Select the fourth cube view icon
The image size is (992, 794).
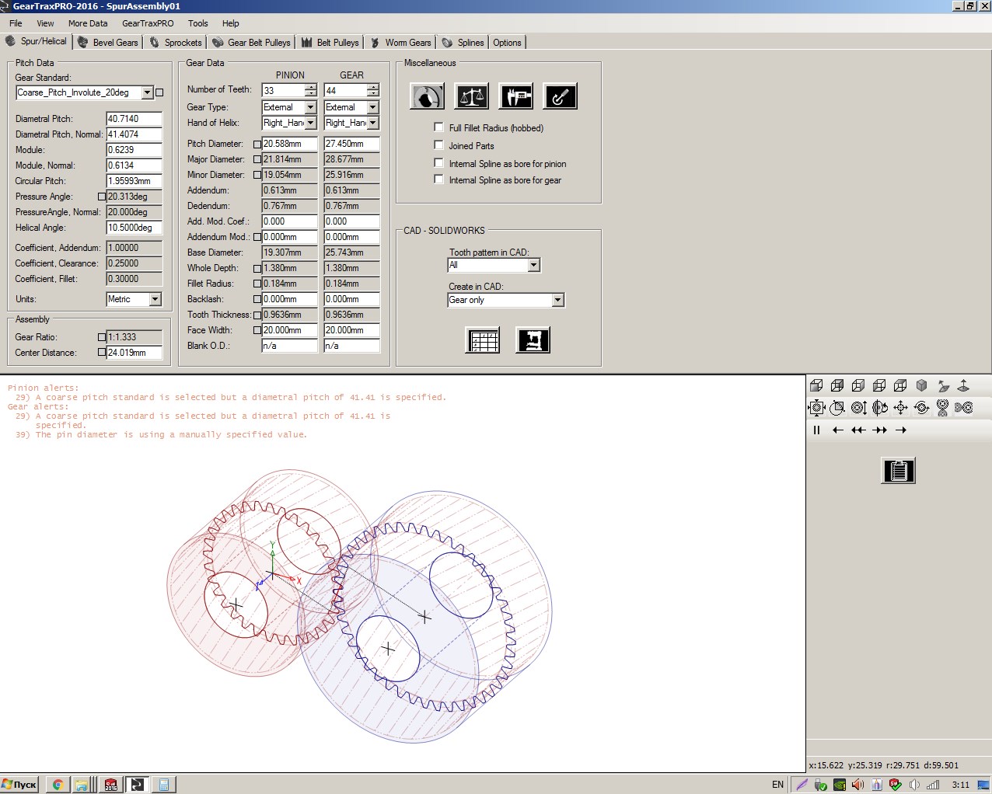[x=879, y=385]
